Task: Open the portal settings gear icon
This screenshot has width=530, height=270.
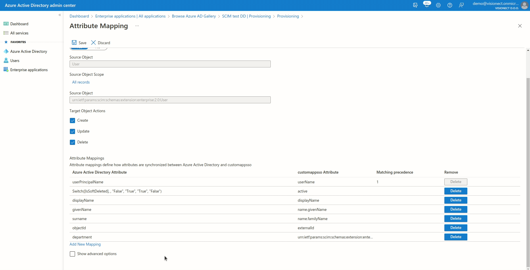Action: (438, 5)
